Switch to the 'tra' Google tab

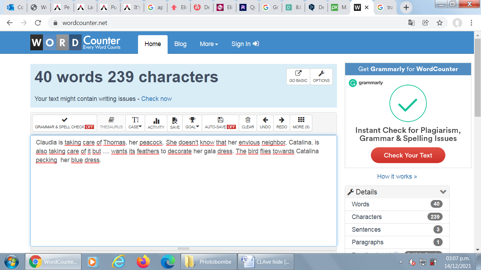click(385, 7)
